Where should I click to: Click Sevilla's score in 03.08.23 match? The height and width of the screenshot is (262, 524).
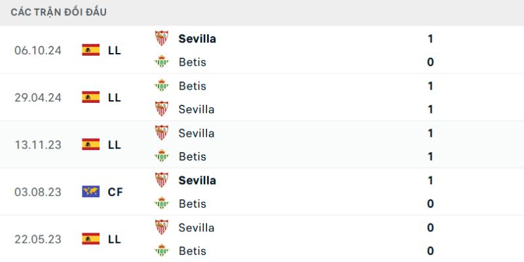click(x=430, y=180)
